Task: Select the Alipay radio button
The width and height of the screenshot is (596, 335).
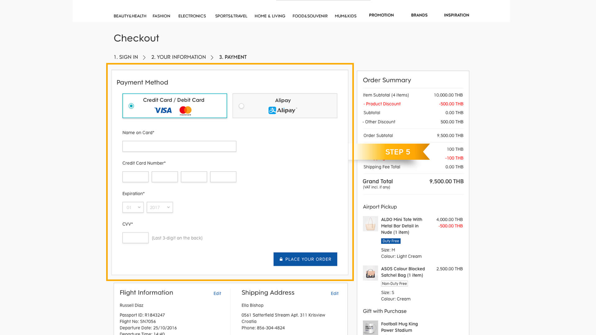Action: 241,106
